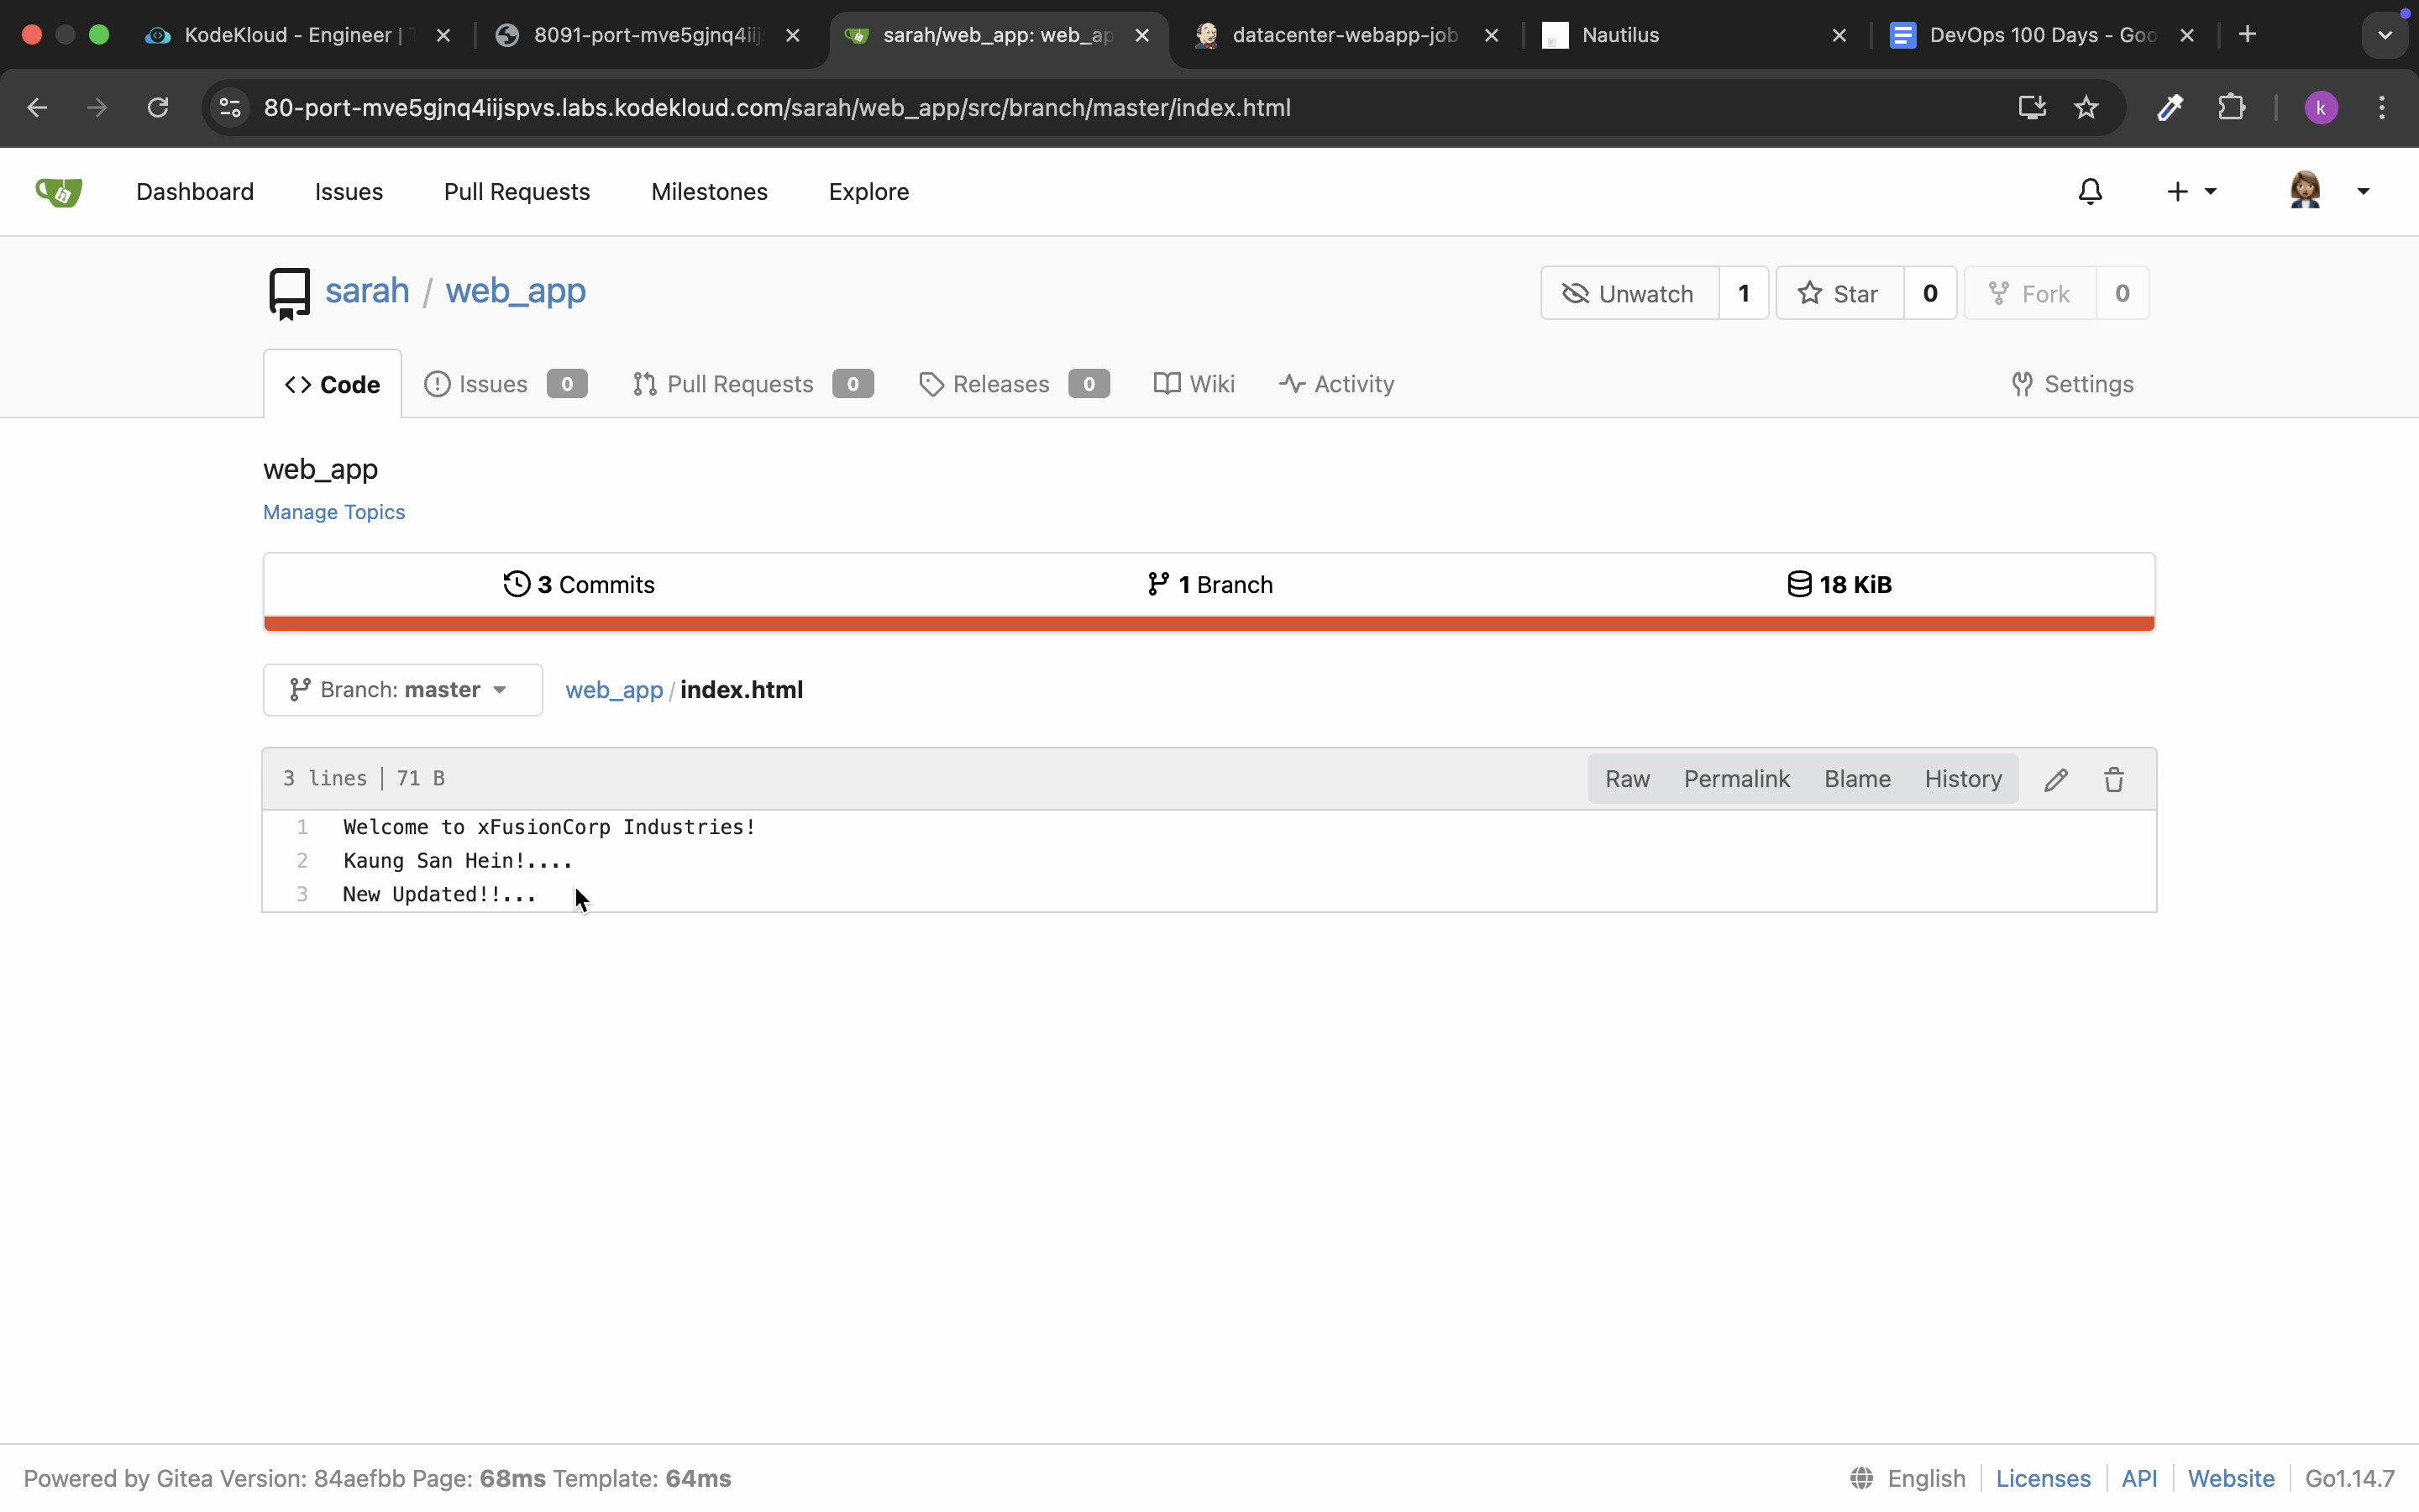Viewport: 2419px width, 1512px height.
Task: Click the trash delete file icon
Action: point(2113,779)
